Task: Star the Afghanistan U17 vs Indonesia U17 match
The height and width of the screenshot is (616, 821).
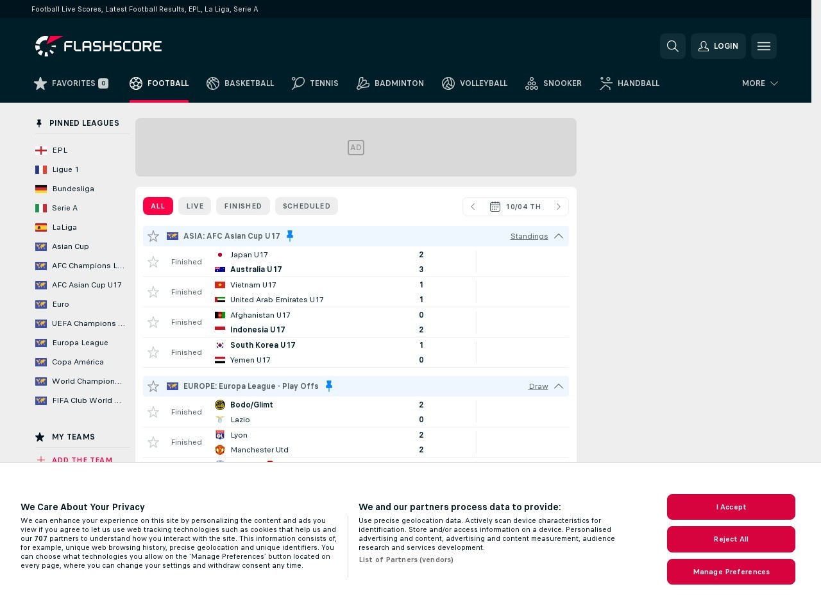Action: coord(153,322)
